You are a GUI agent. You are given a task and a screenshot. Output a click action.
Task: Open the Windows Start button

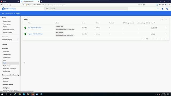[2, 94]
